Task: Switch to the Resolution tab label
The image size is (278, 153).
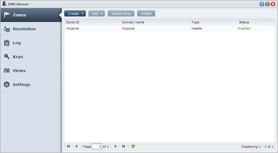Action: click(x=24, y=29)
